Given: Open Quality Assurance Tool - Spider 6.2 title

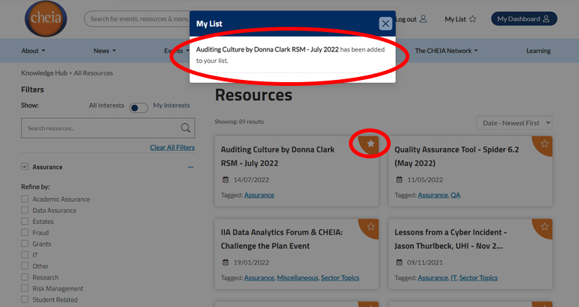Looking at the screenshot, I should point(456,156).
